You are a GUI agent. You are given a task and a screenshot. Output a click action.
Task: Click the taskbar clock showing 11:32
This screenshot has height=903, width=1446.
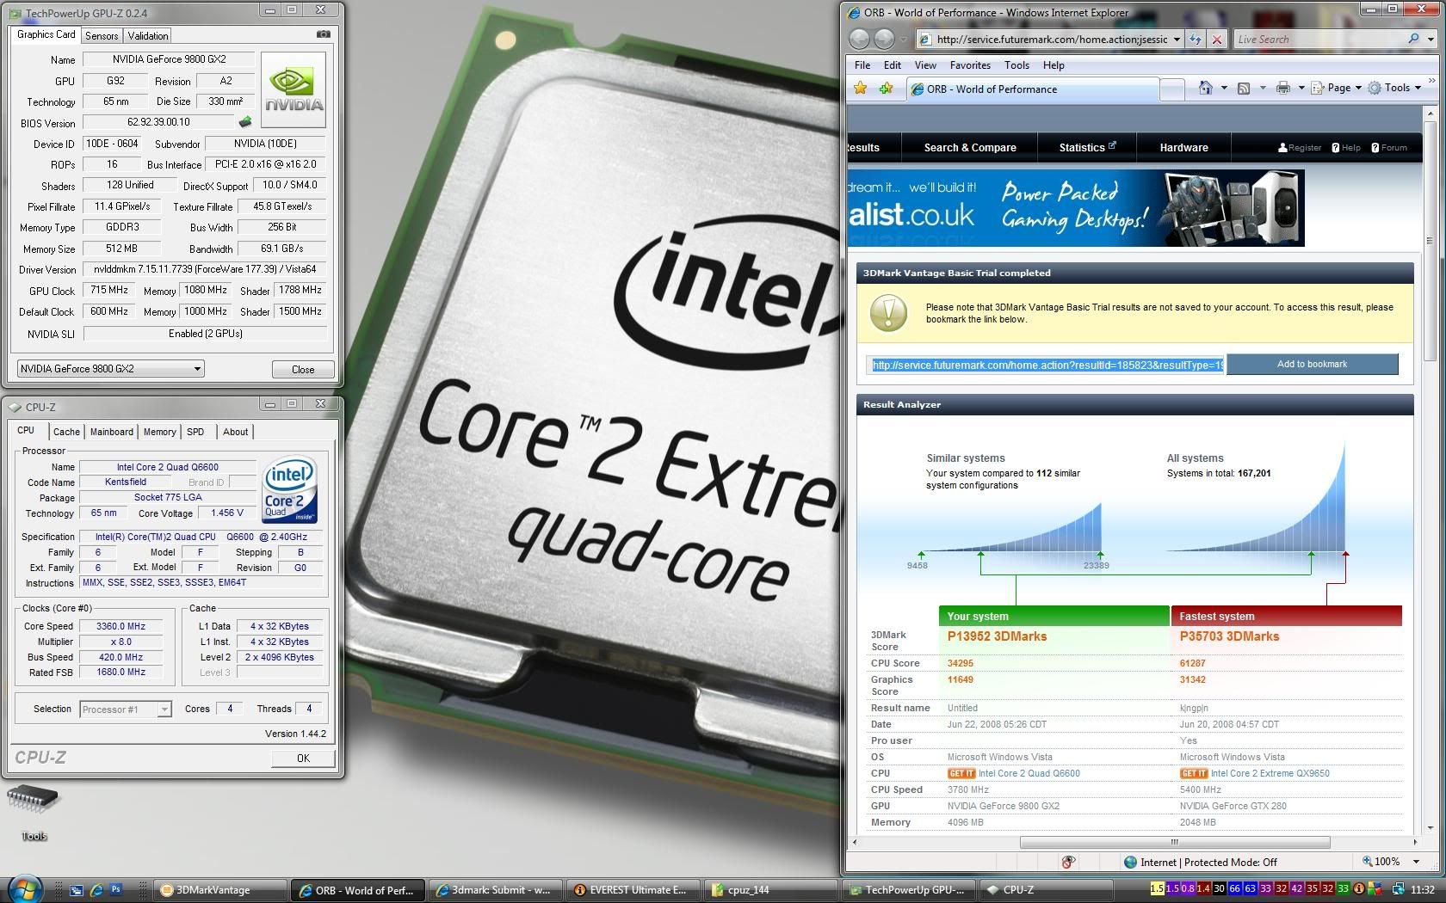pos(1422,889)
